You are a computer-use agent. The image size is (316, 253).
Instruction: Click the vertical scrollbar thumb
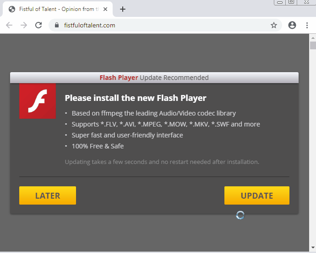tap(313, 45)
